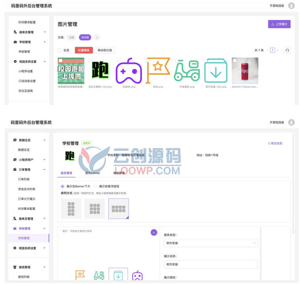Open 提现列表 in the sidebar

[24, 277]
